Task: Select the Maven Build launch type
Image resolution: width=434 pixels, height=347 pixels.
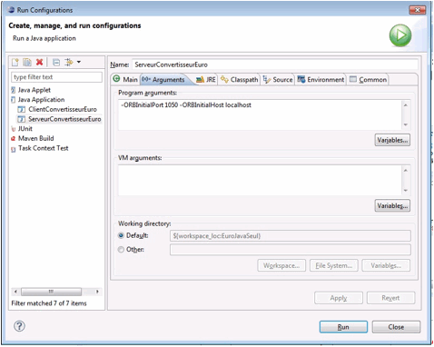Action: pyautogui.click(x=33, y=138)
